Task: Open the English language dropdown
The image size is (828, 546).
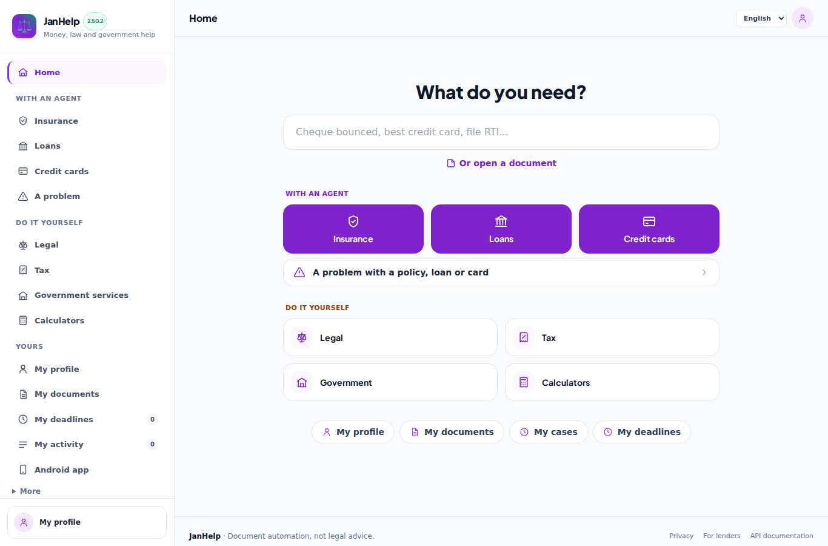Action: 761,18
